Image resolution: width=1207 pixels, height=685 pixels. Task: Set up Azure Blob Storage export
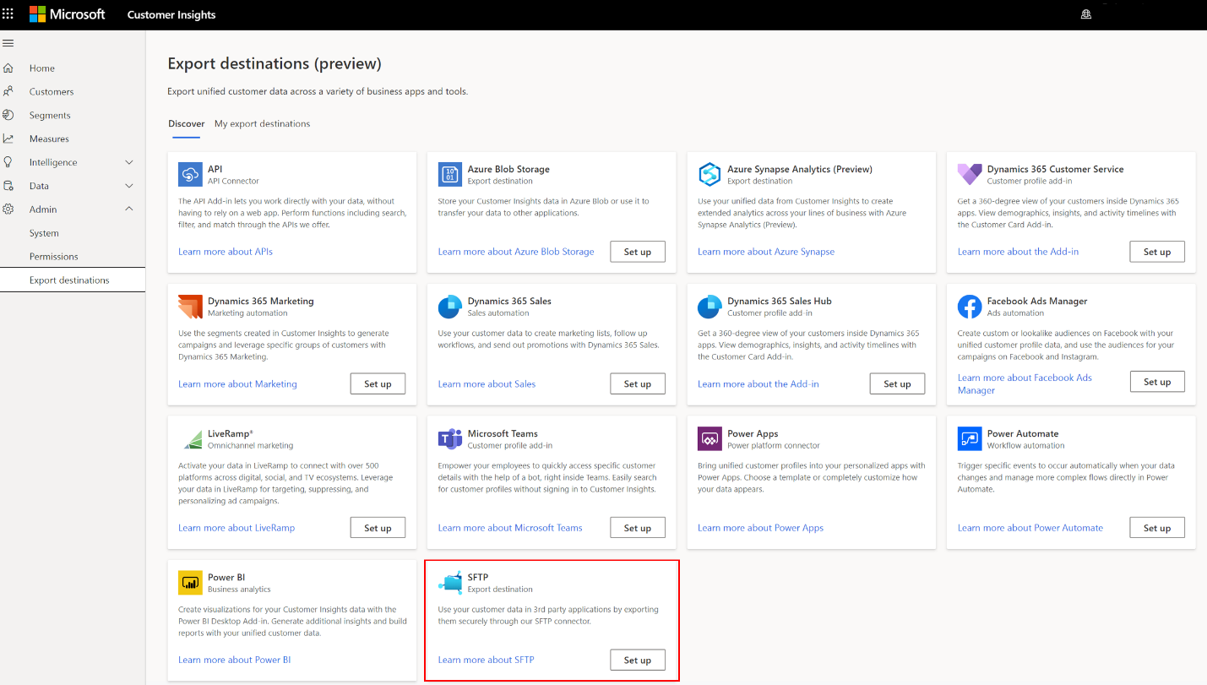637,252
